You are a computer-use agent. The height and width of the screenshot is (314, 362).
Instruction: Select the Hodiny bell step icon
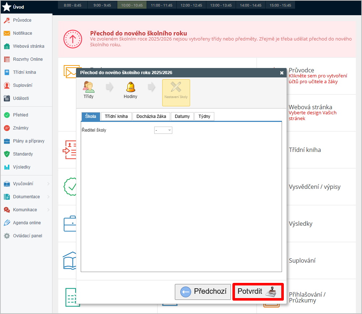point(130,87)
